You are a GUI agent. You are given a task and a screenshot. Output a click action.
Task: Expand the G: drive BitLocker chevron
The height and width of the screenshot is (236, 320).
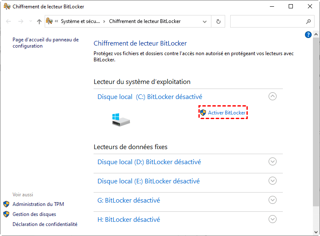(272, 200)
